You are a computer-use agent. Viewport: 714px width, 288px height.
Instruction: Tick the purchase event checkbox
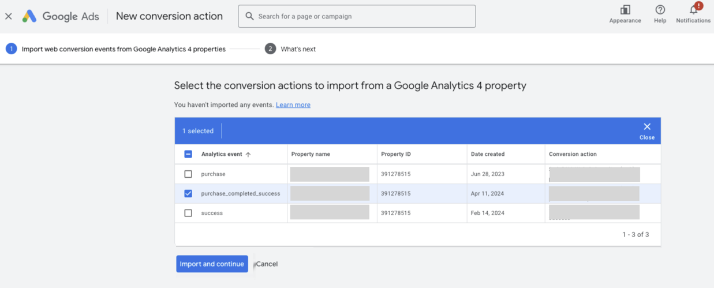pyautogui.click(x=188, y=174)
